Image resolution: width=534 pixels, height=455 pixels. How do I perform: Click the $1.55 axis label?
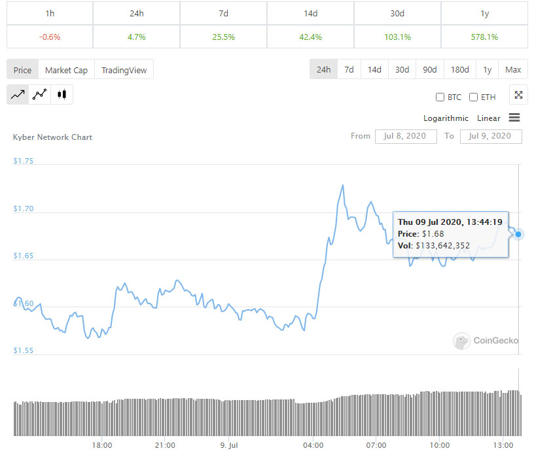[23, 350]
